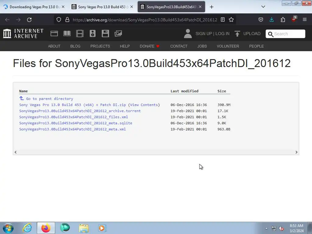
Task: Click the Internet Archive logo
Action: coord(23,34)
